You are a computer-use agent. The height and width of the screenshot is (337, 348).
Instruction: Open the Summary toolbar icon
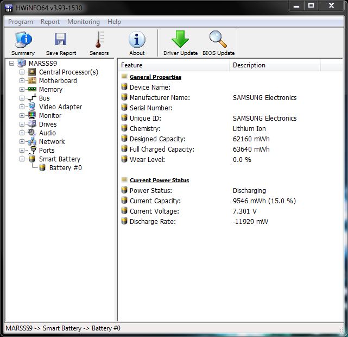pos(23,40)
